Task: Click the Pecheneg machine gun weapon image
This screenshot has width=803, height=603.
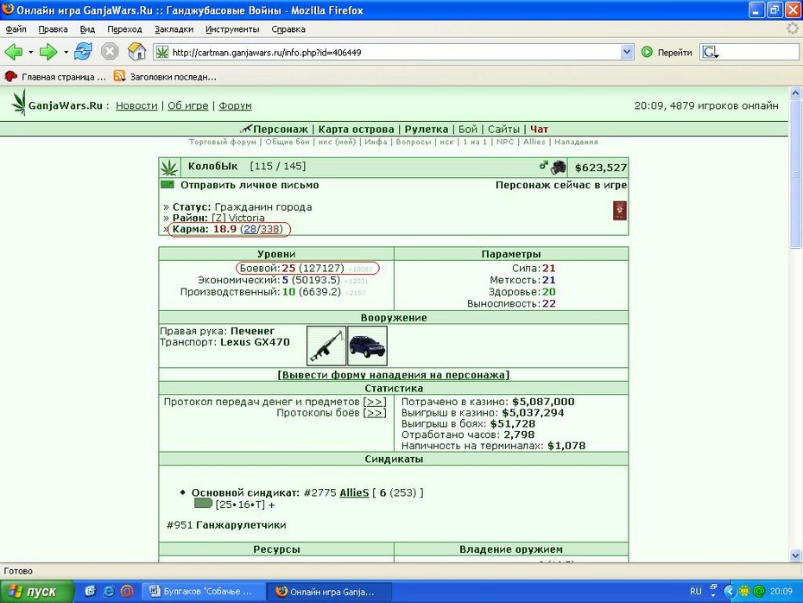Action: 326,346
